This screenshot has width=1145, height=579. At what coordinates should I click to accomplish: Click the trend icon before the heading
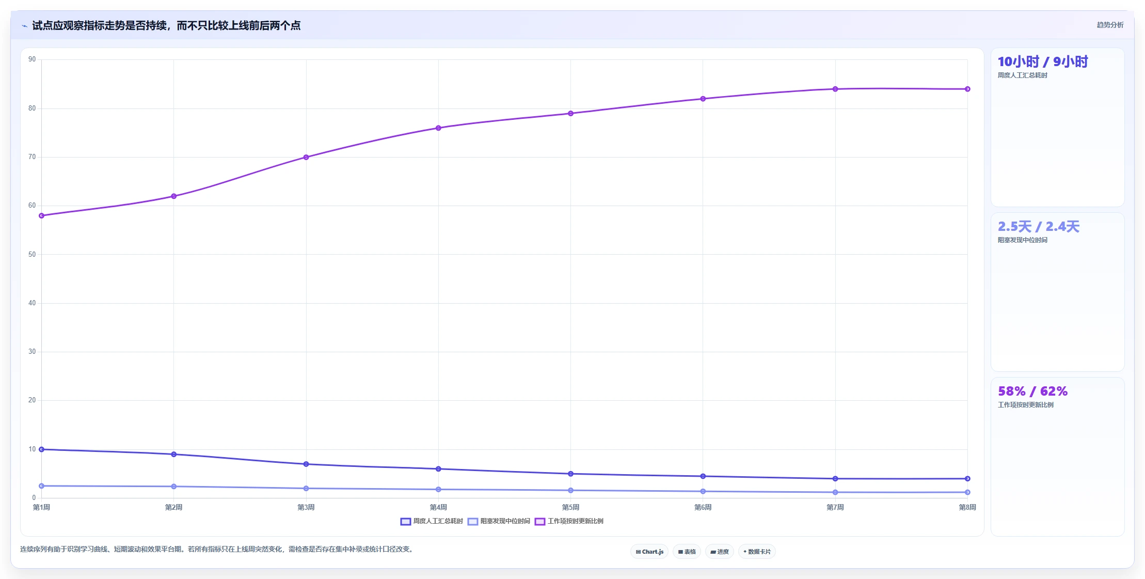click(24, 25)
